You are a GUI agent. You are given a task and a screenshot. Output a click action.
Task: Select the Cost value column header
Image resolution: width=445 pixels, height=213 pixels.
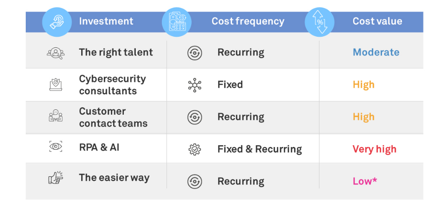(377, 21)
